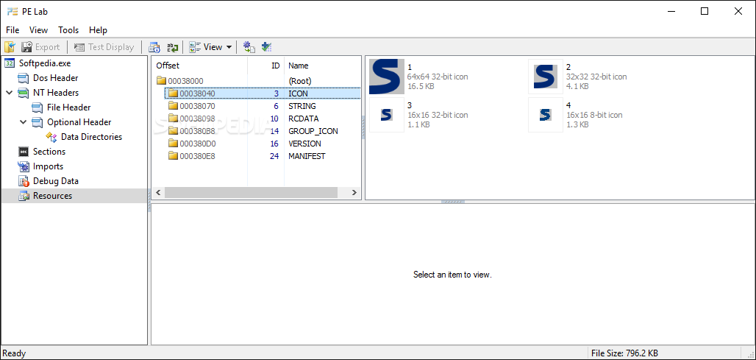Click the Test Display toolbar button
The height and width of the screenshot is (360, 756).
point(104,47)
